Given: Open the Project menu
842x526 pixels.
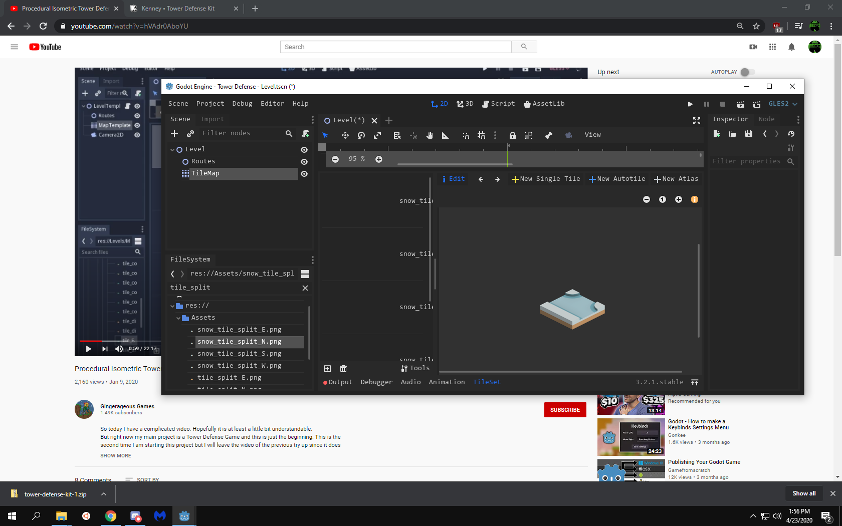Looking at the screenshot, I should point(210,104).
